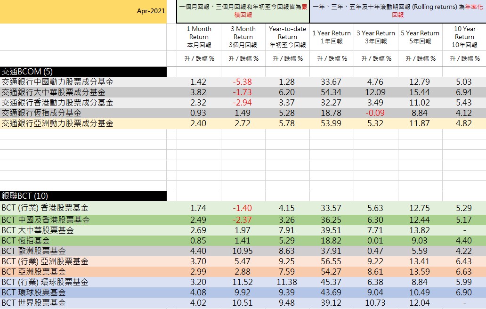Click the Year-to-date Return column header

tap(287, 37)
